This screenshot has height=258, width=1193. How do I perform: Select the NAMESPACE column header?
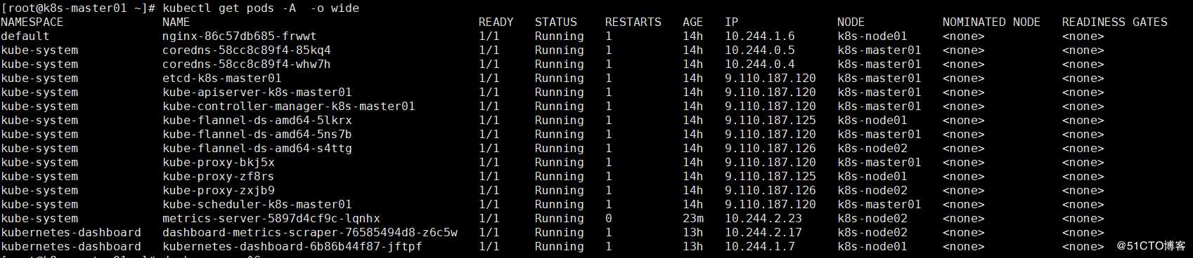tap(32, 22)
